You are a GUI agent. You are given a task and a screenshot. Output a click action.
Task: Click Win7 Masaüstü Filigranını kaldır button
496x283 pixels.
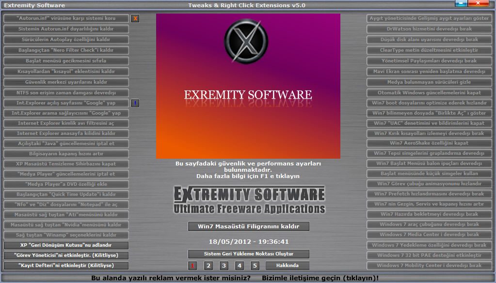point(248,226)
